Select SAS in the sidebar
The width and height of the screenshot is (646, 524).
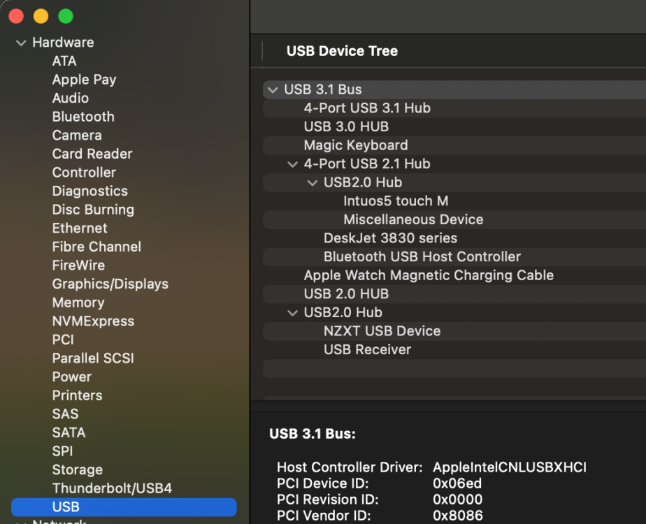[x=65, y=414]
